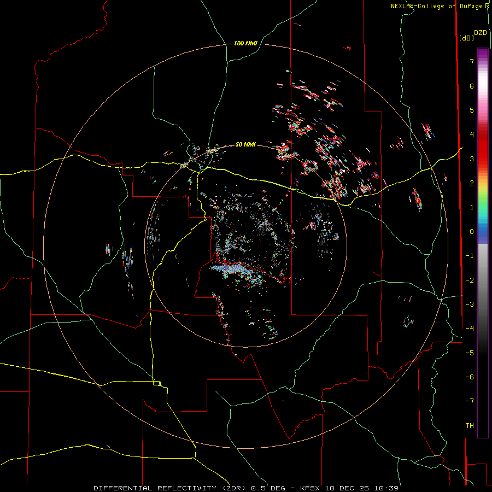Click the "-2" value on the color scale
492x492 pixels.
point(470,280)
